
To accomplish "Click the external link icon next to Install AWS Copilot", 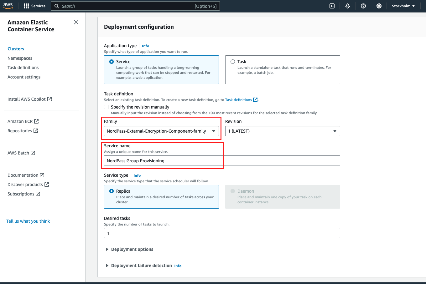I will click(49, 99).
